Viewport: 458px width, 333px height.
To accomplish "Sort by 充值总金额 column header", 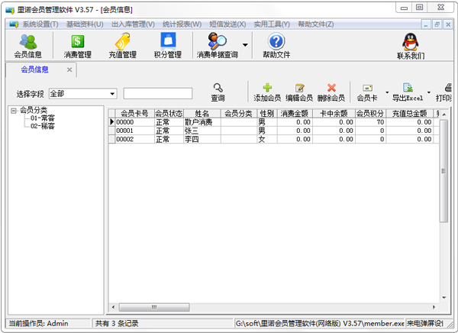I will pyautogui.click(x=409, y=114).
